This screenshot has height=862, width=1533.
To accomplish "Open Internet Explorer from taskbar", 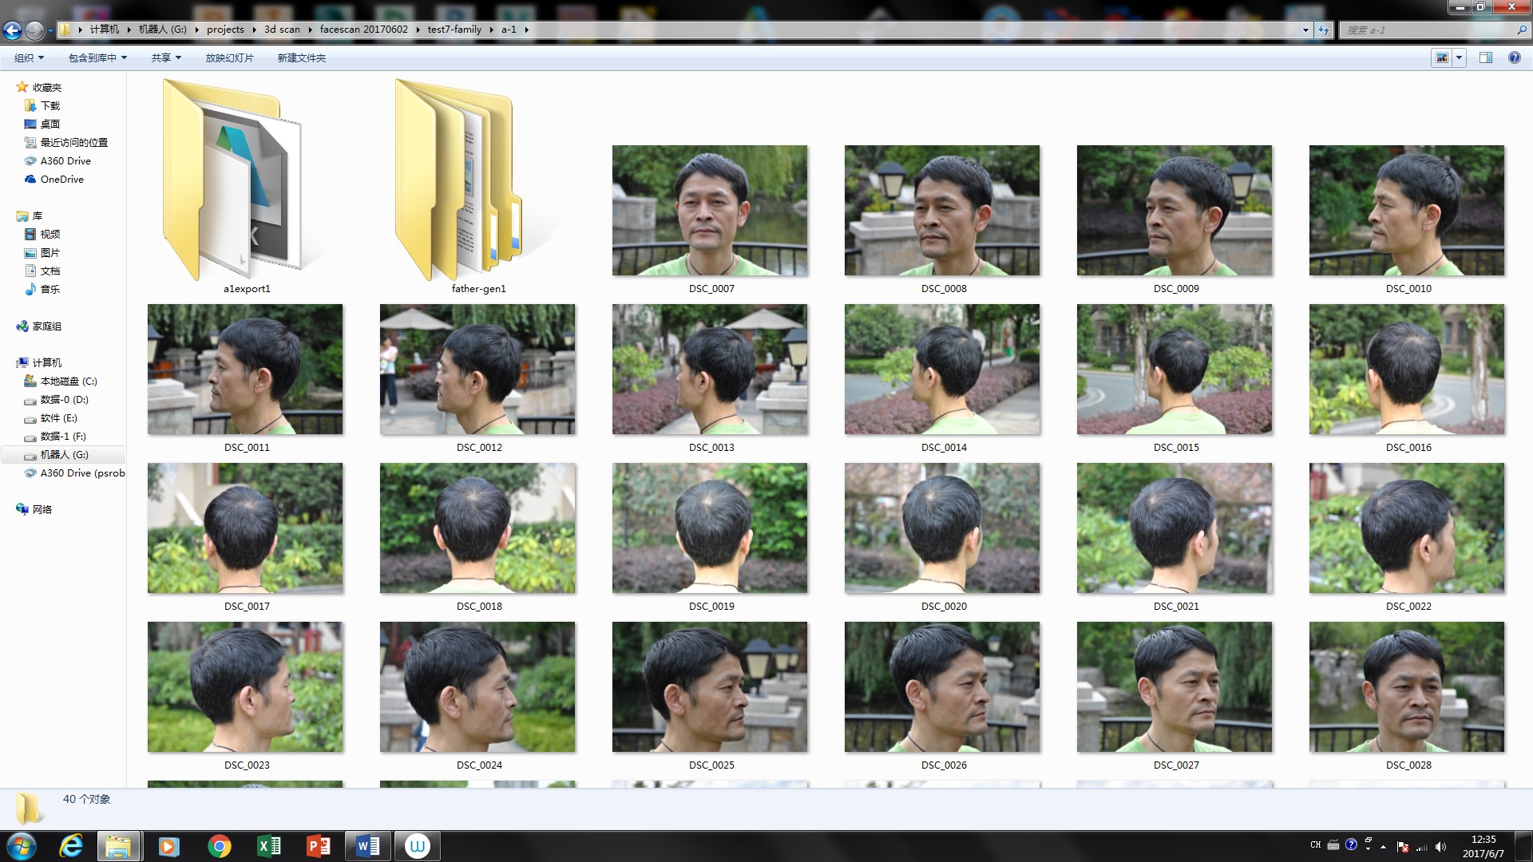I will tap(71, 846).
